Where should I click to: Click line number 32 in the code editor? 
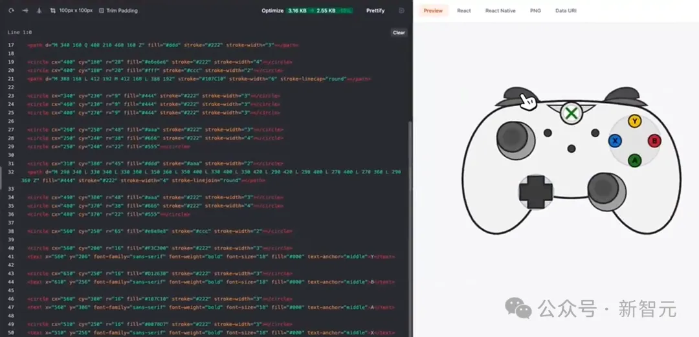pyautogui.click(x=10, y=172)
